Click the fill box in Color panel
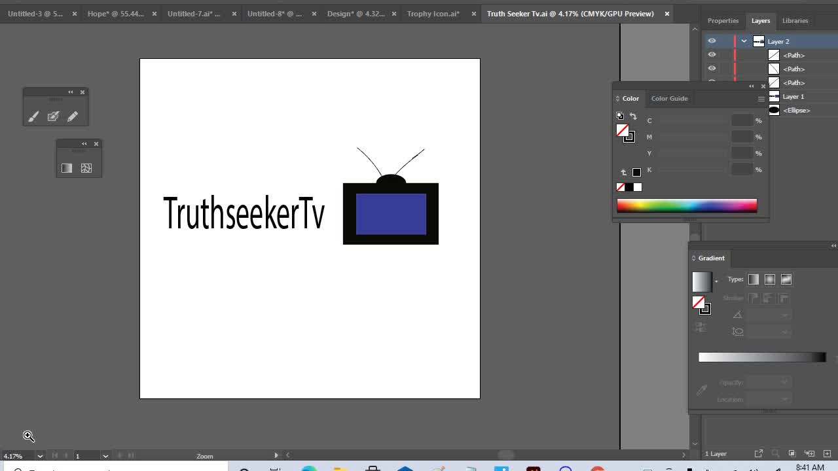The width and height of the screenshot is (838, 471). (x=623, y=130)
